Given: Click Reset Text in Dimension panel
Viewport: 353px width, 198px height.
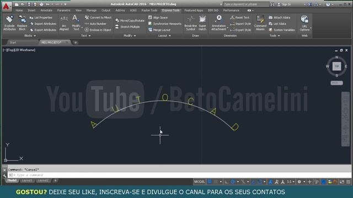Looking at the screenshot, I should coord(240,18).
